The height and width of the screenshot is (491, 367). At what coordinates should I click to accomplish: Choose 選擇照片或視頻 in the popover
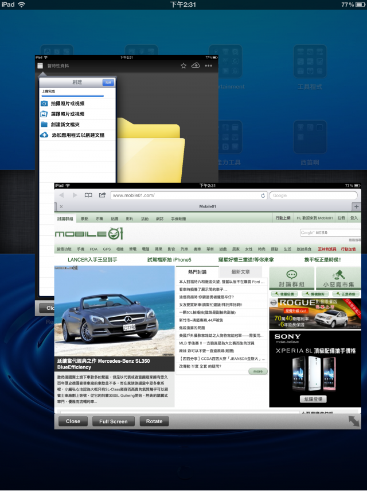(x=77, y=114)
